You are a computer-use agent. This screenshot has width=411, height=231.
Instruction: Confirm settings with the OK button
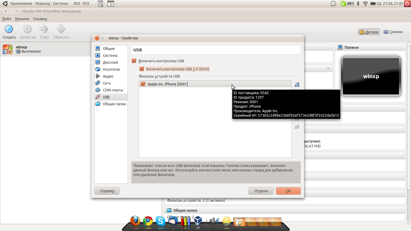288,191
